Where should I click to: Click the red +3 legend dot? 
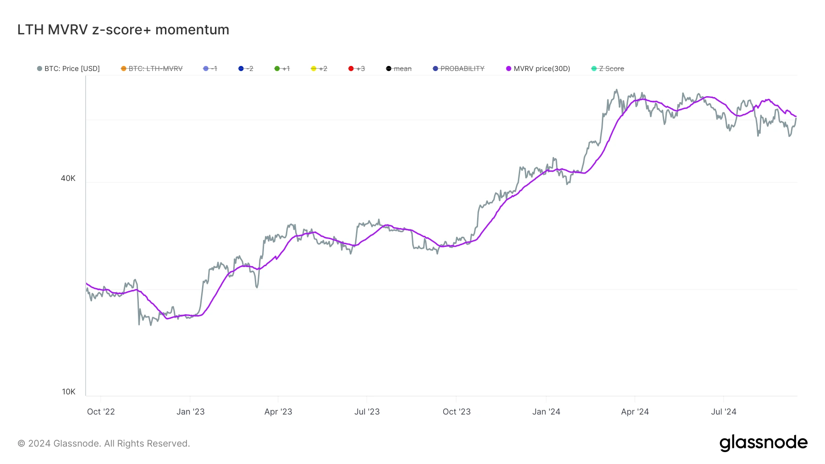coord(351,69)
